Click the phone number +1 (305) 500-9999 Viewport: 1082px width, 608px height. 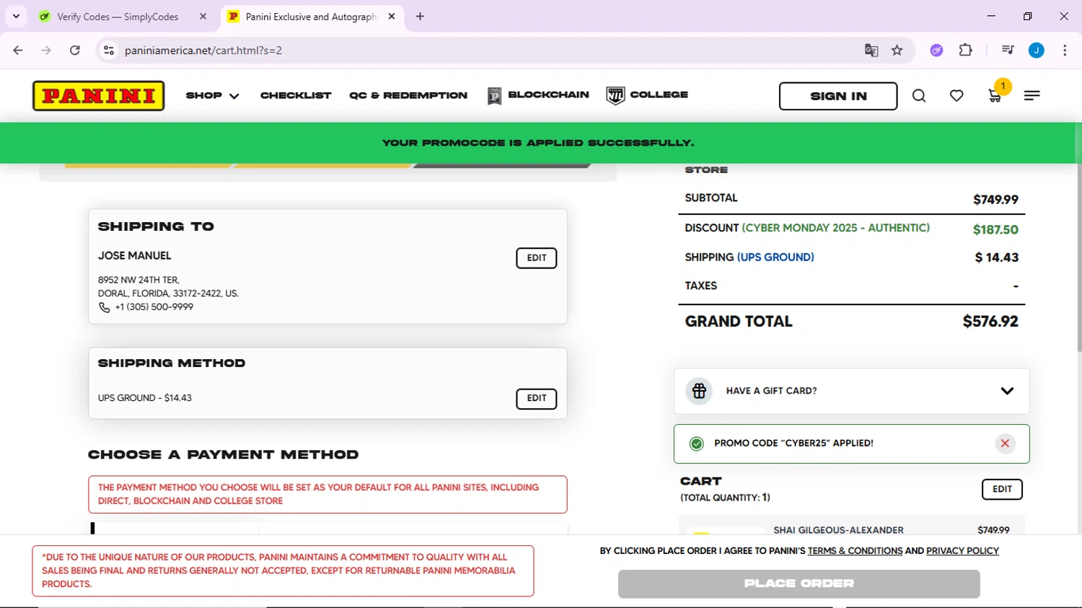154,307
